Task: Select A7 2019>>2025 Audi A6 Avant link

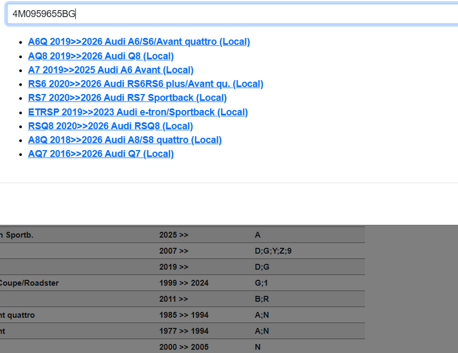Action: pos(111,70)
